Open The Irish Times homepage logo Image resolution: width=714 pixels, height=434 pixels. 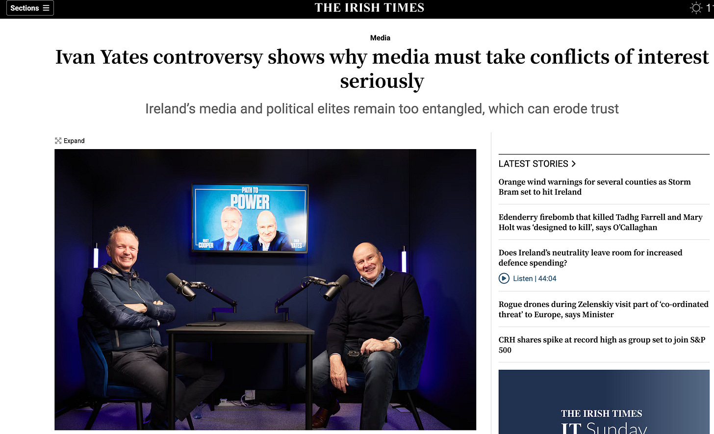(369, 8)
